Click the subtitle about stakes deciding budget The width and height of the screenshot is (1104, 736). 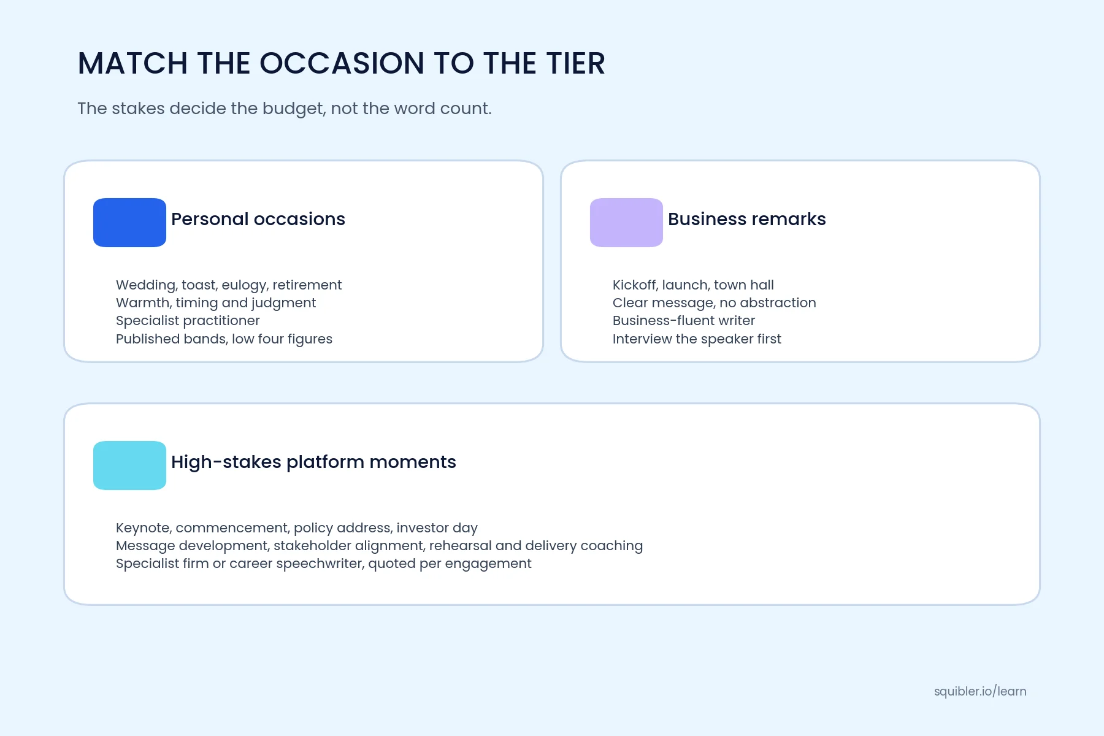coord(285,109)
